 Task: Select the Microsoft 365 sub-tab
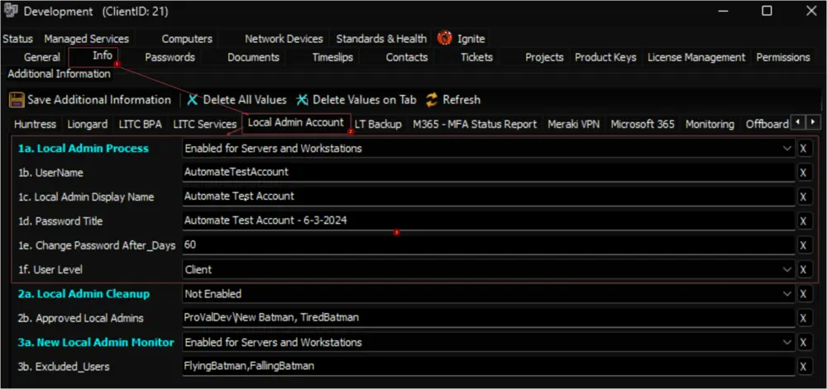[x=643, y=124]
